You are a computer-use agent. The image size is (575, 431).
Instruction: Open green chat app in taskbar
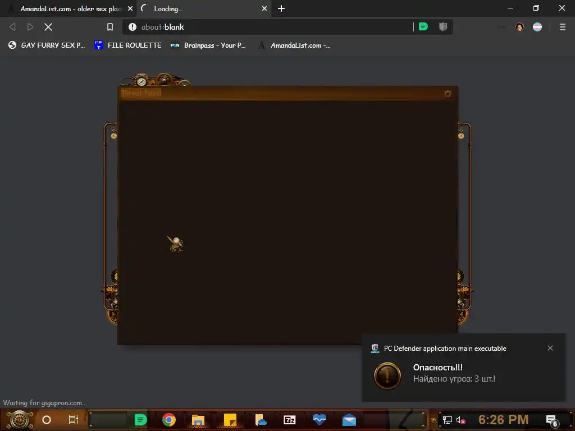coord(140,420)
